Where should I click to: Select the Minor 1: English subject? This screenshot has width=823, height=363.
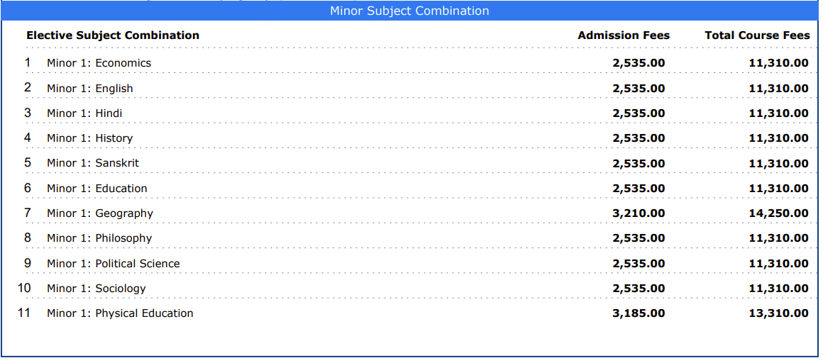tap(90, 89)
